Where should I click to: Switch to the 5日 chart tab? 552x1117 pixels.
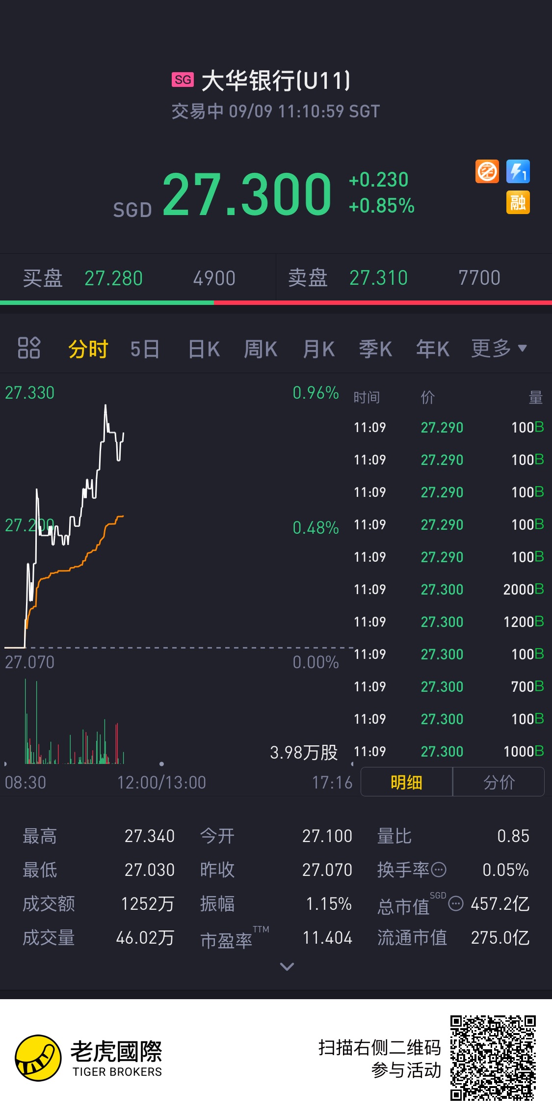coord(145,349)
